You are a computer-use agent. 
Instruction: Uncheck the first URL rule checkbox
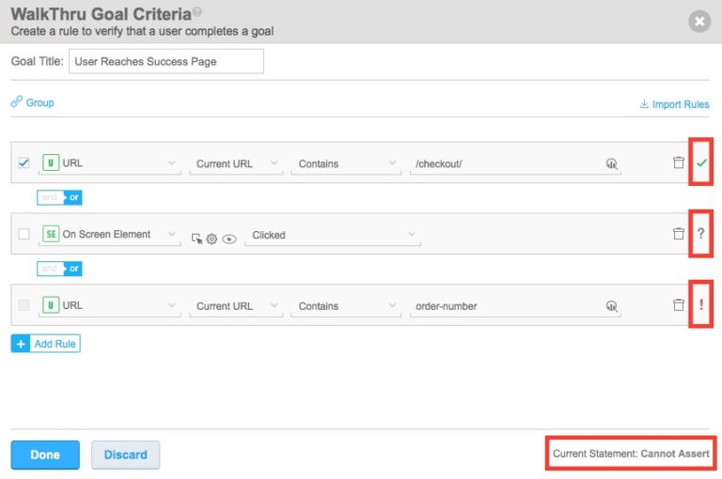pos(24,162)
